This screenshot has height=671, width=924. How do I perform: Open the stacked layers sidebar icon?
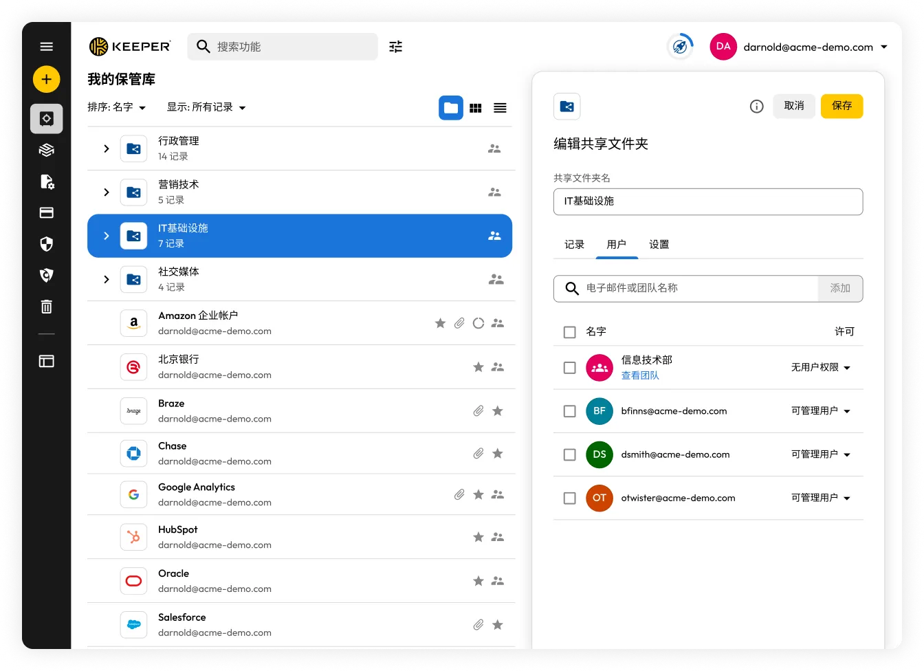[46, 150]
